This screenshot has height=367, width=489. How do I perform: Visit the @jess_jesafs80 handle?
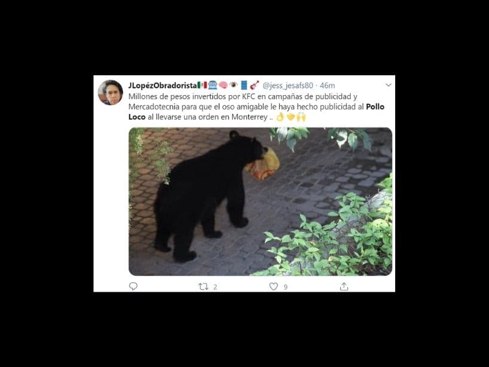coord(288,85)
